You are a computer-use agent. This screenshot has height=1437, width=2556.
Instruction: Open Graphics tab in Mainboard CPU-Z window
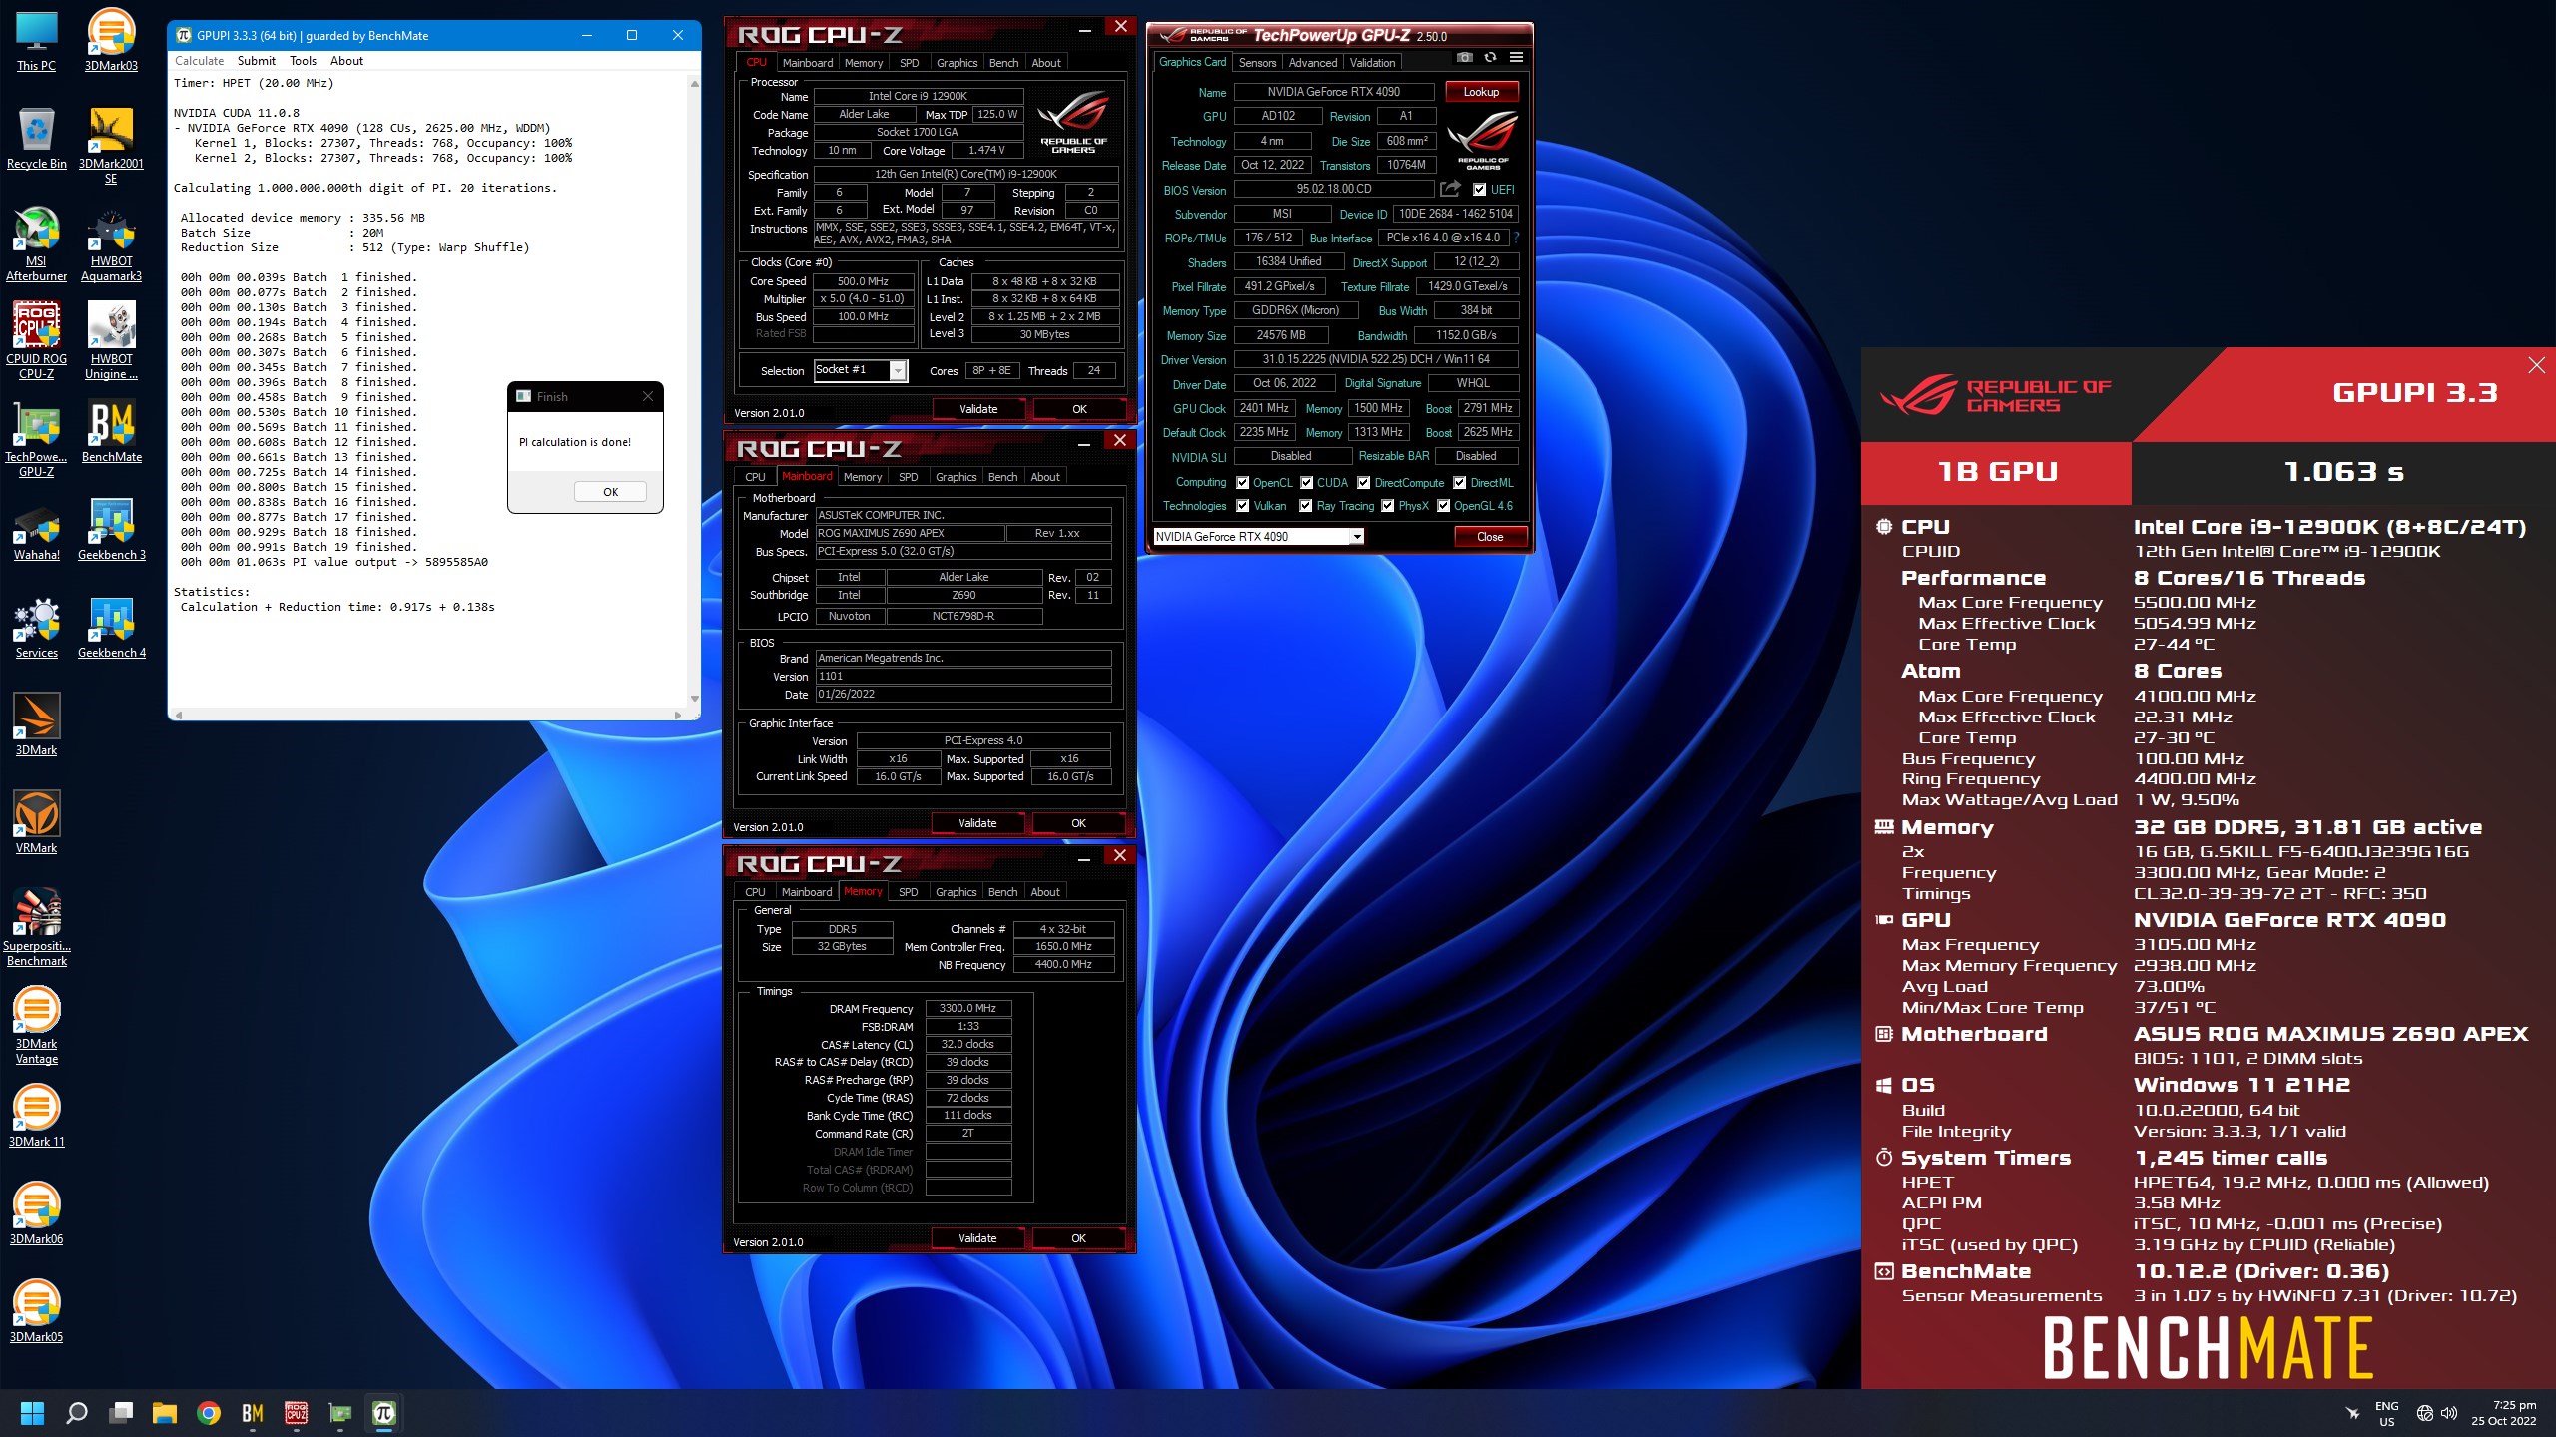pyautogui.click(x=956, y=477)
